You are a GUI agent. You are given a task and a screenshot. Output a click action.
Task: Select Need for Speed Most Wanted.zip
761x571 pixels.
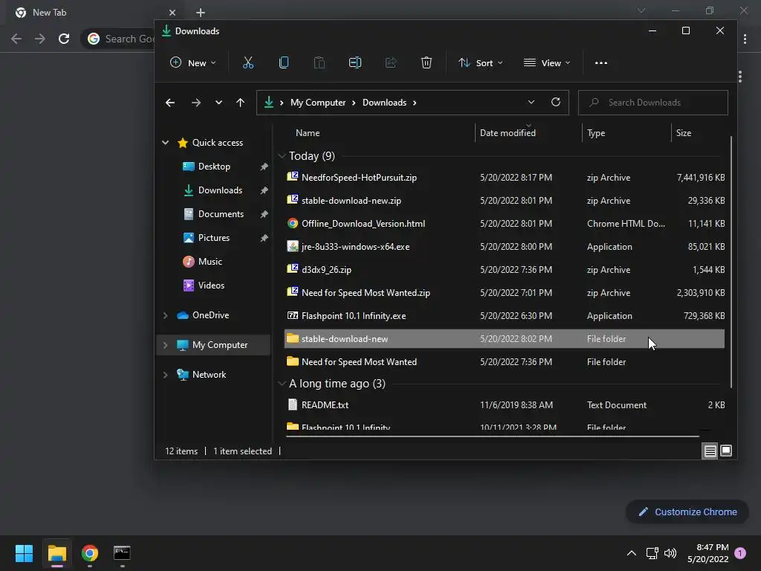505,293
